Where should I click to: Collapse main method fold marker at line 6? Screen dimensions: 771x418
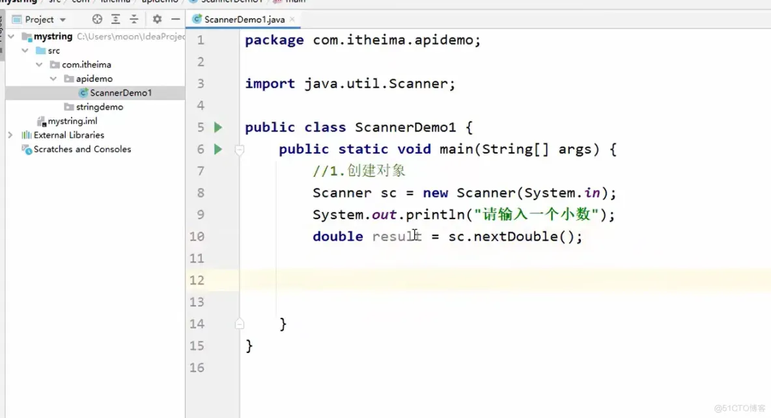(x=240, y=150)
